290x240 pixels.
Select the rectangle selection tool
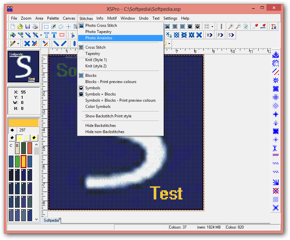46,26
